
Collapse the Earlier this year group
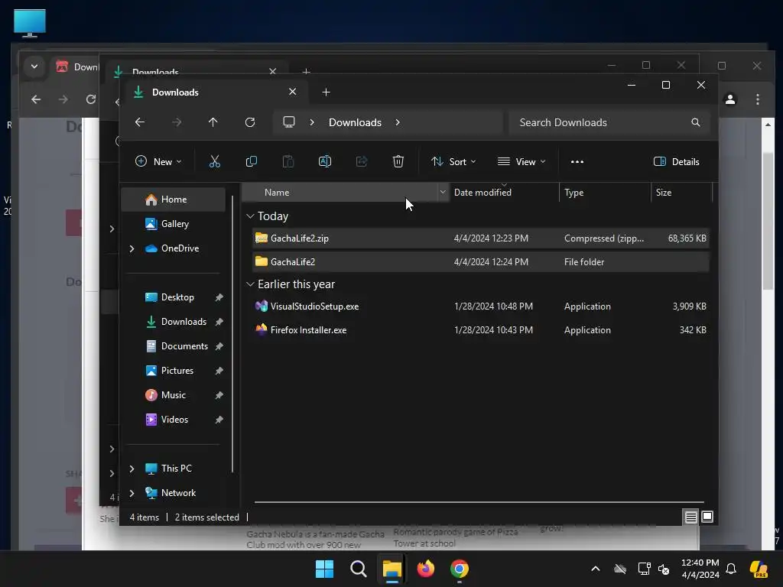click(x=250, y=284)
